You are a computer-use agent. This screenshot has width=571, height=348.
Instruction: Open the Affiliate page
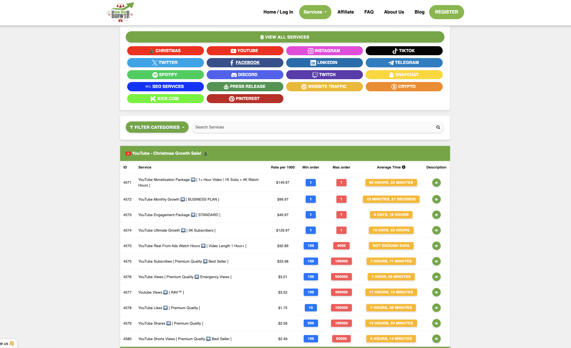coord(345,12)
